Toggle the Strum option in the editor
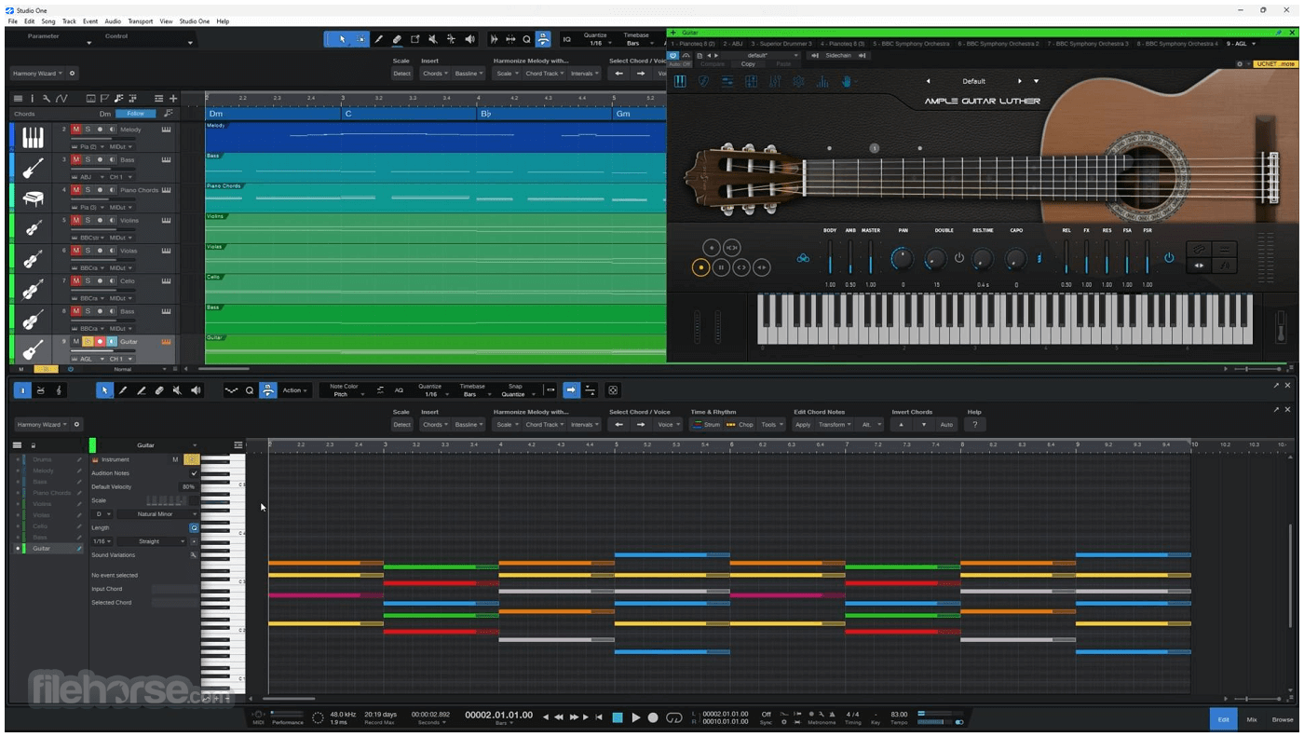This screenshot has height=737, width=1304. point(706,425)
